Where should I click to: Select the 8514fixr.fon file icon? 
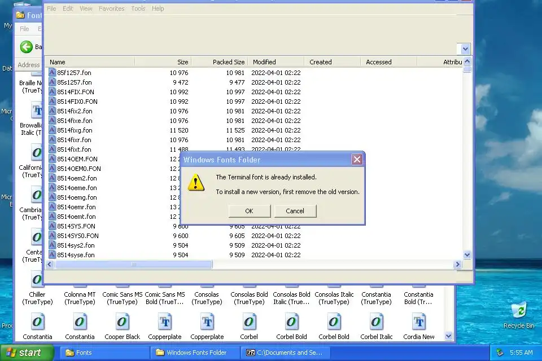52,139
